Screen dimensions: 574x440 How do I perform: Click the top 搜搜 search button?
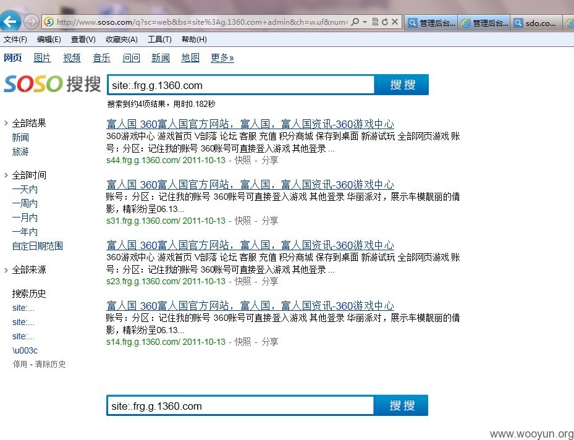click(402, 85)
